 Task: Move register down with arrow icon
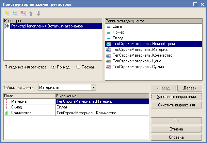coord(38,14)
